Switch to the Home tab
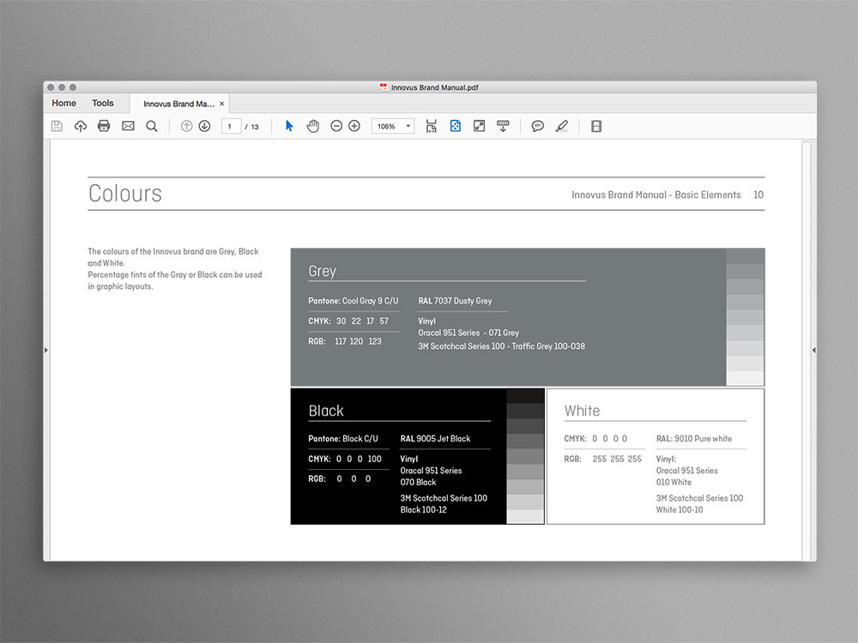Image resolution: width=858 pixels, height=643 pixels. pyautogui.click(x=64, y=103)
